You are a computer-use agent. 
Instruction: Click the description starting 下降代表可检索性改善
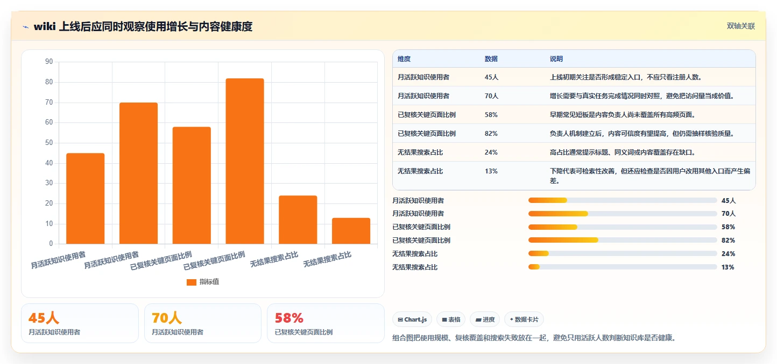(x=650, y=176)
